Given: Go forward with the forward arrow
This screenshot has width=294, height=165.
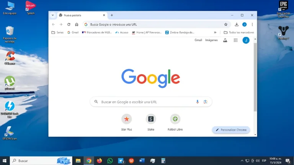Looking at the screenshot, I should click(61, 24).
